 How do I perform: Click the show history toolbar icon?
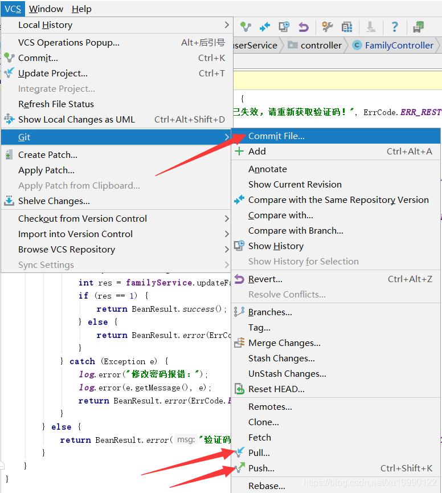284,27
